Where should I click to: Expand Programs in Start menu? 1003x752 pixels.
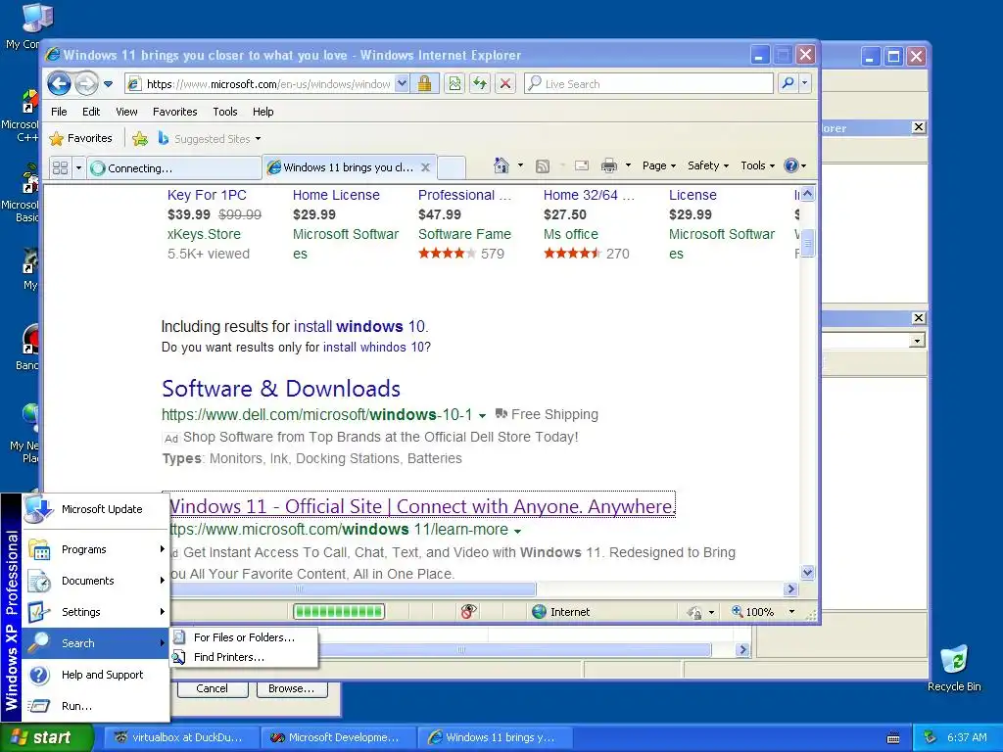coord(96,549)
